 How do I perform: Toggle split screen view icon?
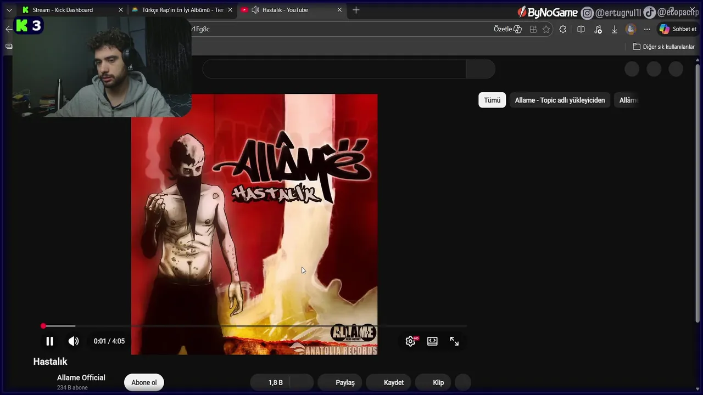581,29
